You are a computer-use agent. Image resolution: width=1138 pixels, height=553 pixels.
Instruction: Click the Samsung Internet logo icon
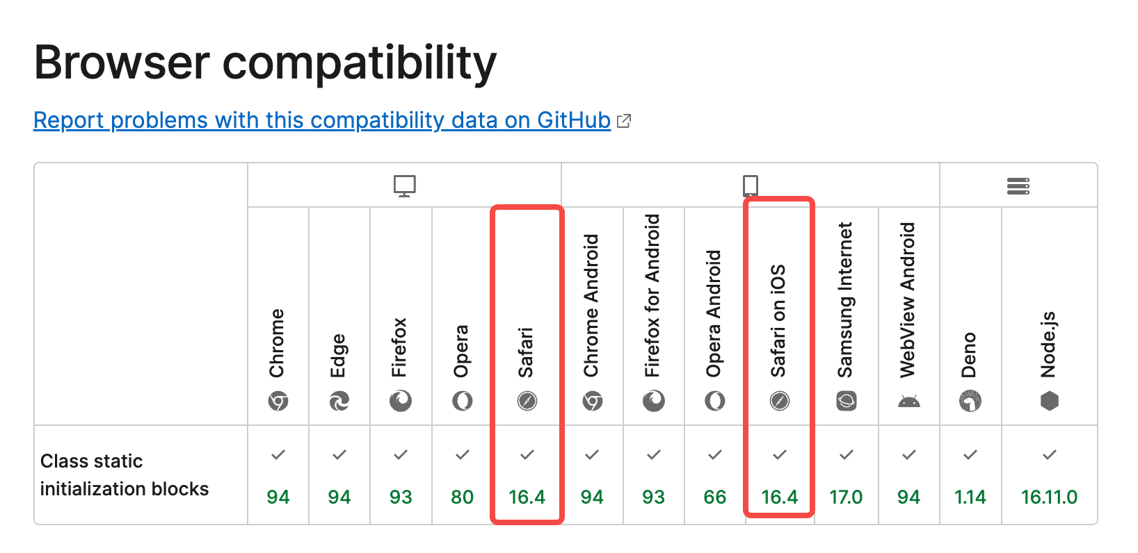846,401
